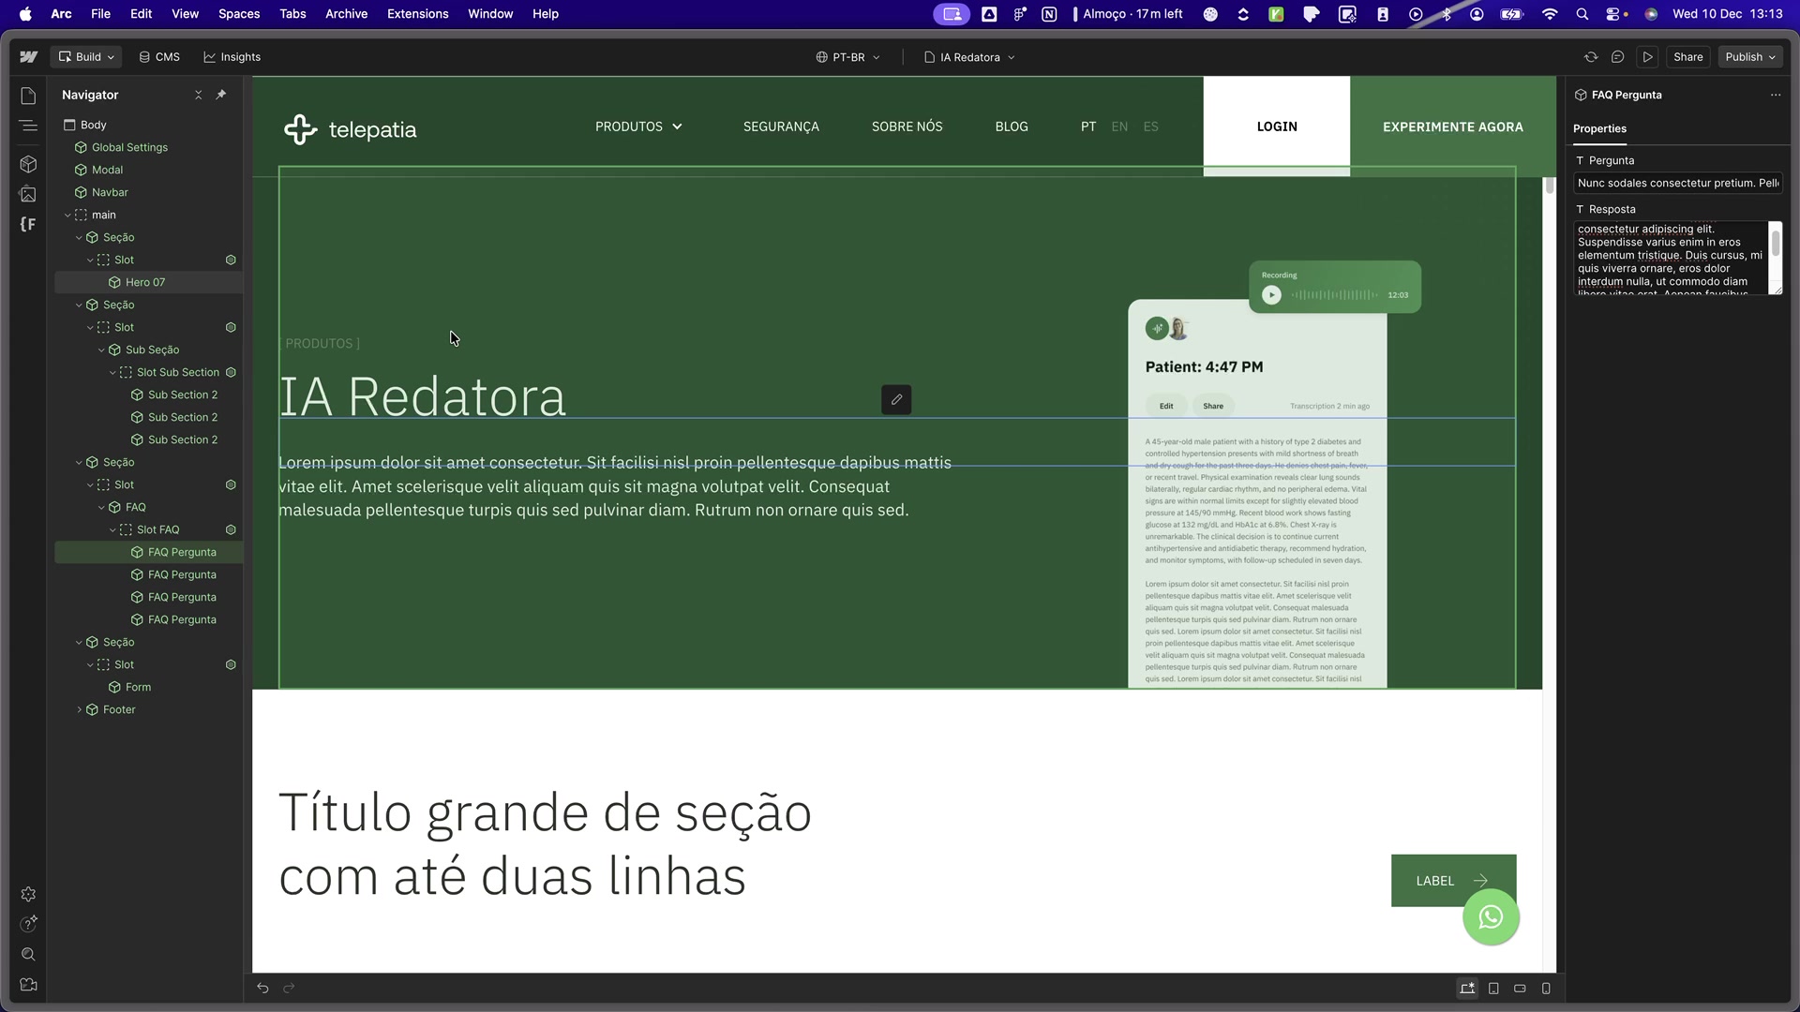Select Global Settings in the Navigator
This screenshot has height=1012, width=1800.
pyautogui.click(x=129, y=147)
